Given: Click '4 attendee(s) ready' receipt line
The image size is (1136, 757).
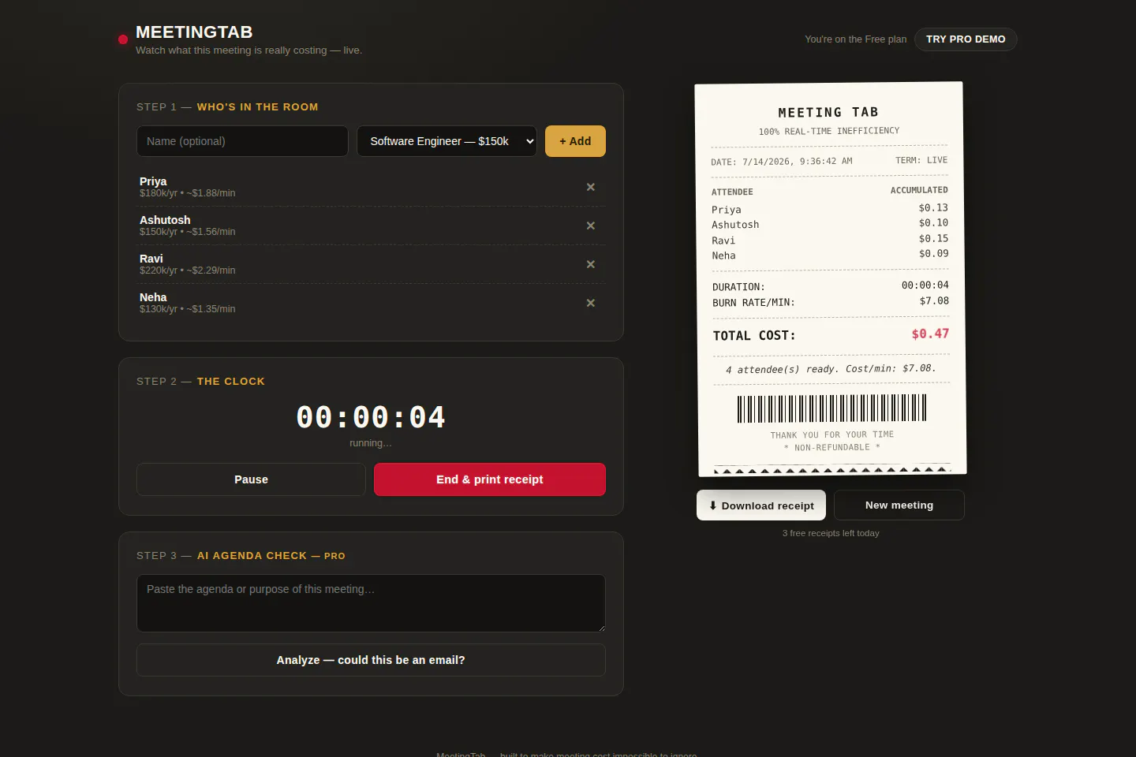Looking at the screenshot, I should tap(831, 369).
